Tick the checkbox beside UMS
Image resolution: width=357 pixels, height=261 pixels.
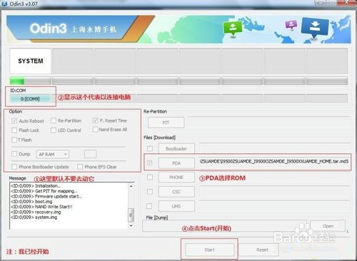(149, 206)
